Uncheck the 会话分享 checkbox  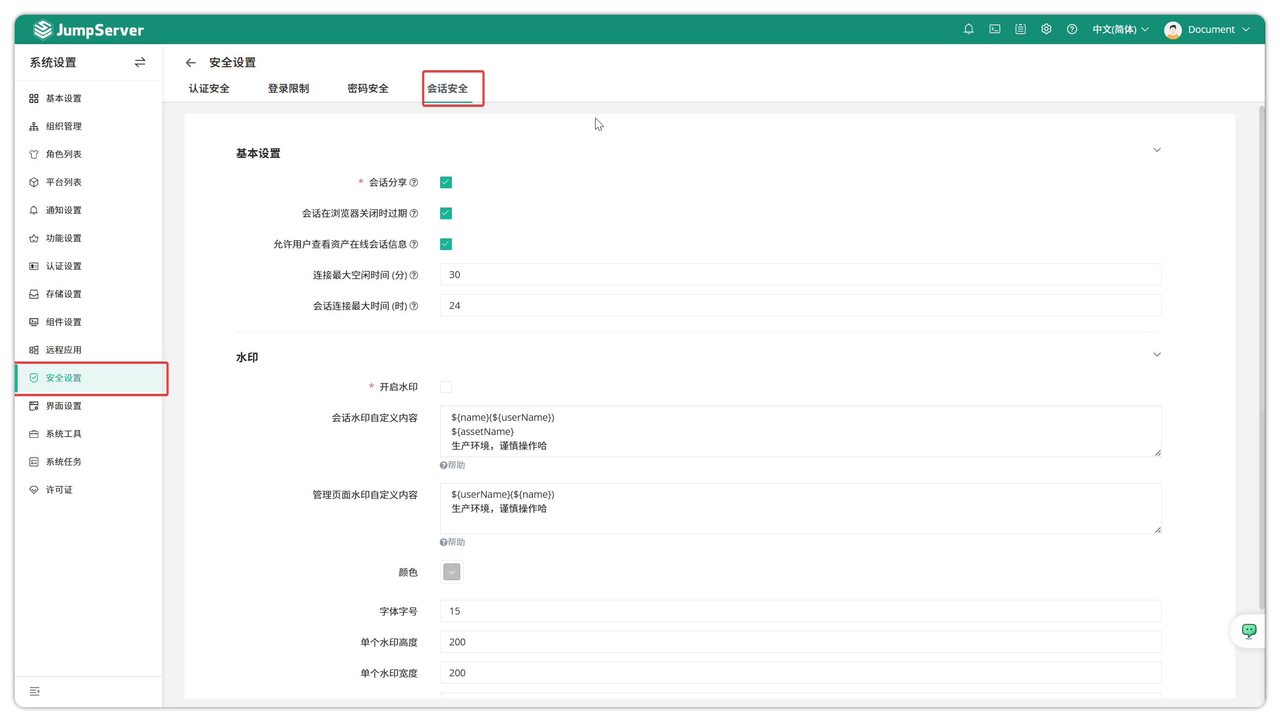point(445,182)
